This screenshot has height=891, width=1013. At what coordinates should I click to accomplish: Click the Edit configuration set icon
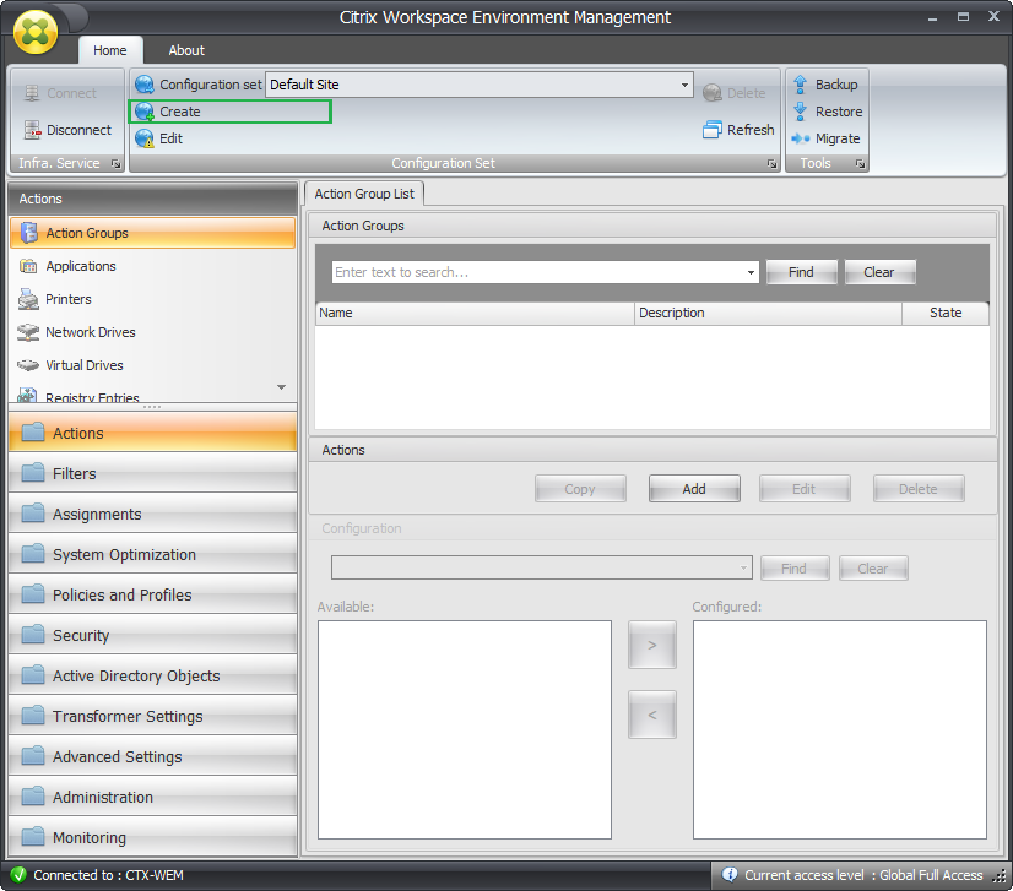tap(145, 138)
